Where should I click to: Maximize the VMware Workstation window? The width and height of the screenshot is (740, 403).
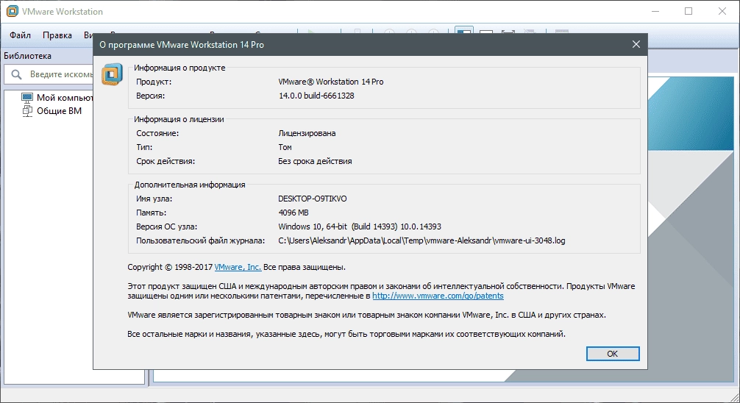point(689,11)
